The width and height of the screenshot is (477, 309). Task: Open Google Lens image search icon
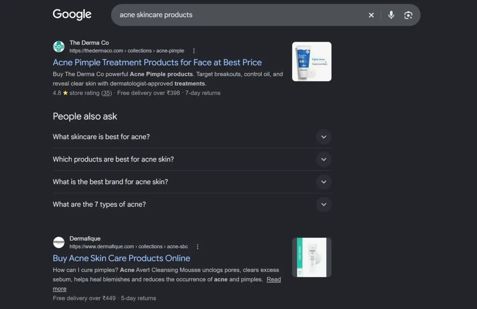(408, 15)
